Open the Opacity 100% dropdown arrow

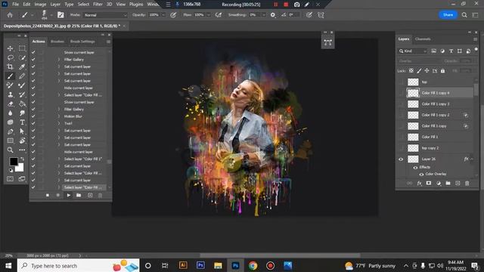[x=163, y=15]
